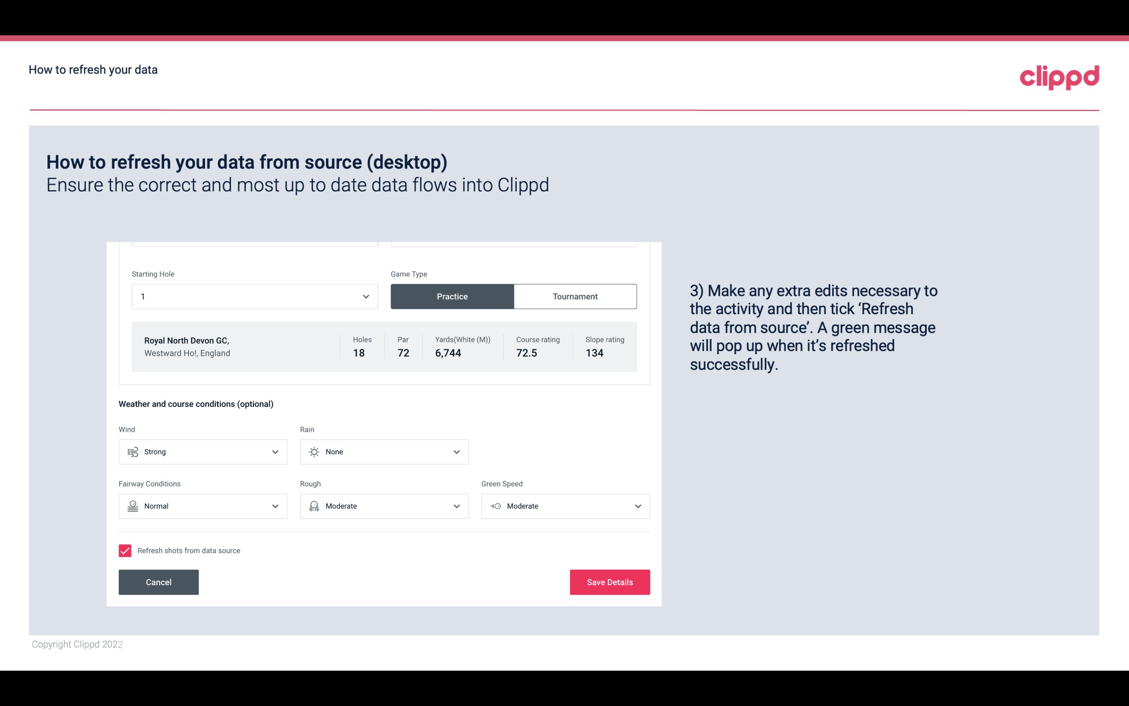
Task: View Royal North Devon GC course details
Action: [x=383, y=346]
